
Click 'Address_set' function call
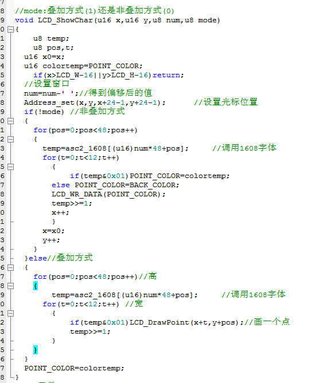click(x=49, y=102)
